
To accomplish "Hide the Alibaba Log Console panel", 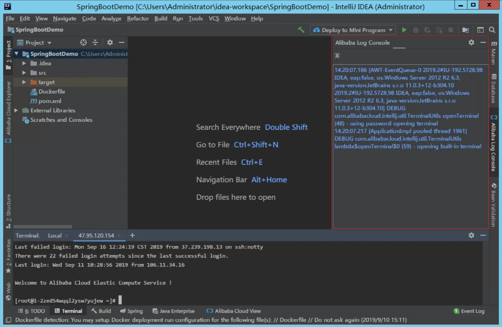I will (483, 42).
